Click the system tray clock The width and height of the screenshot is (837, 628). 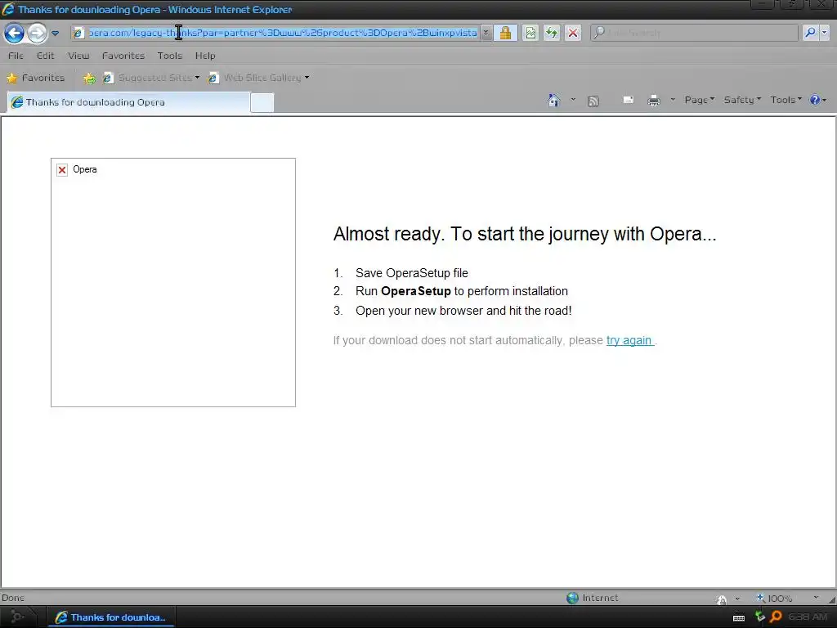coord(808,617)
